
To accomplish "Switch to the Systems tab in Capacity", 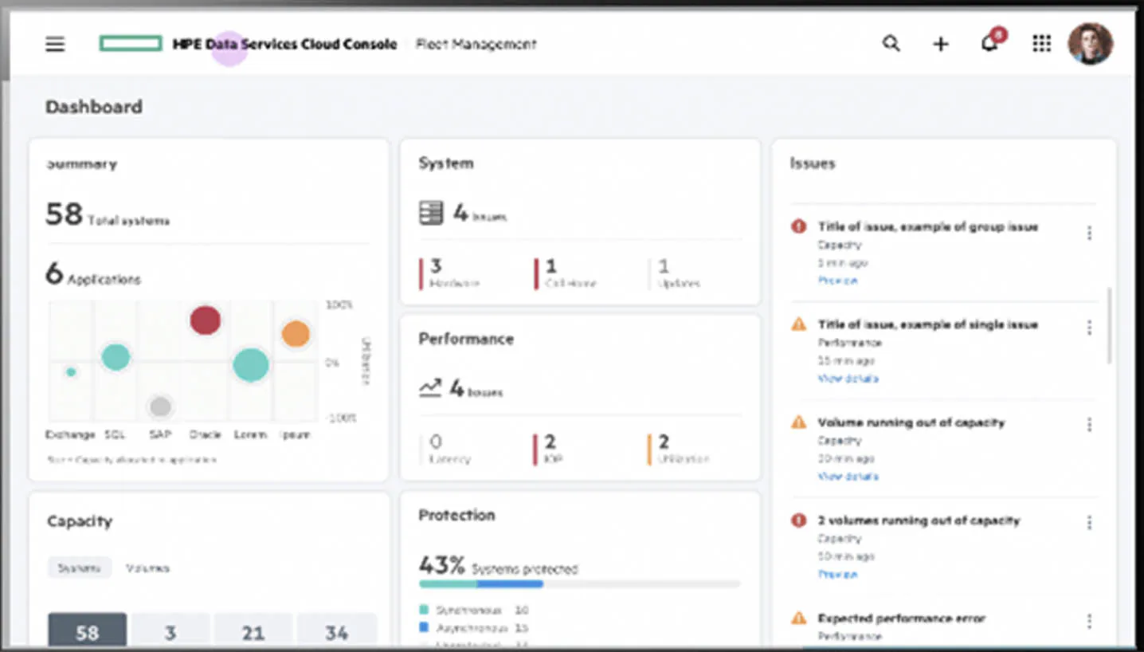I will tap(79, 568).
